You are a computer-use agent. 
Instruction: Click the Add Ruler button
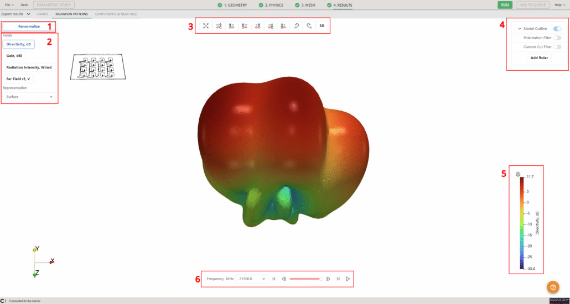pos(539,57)
